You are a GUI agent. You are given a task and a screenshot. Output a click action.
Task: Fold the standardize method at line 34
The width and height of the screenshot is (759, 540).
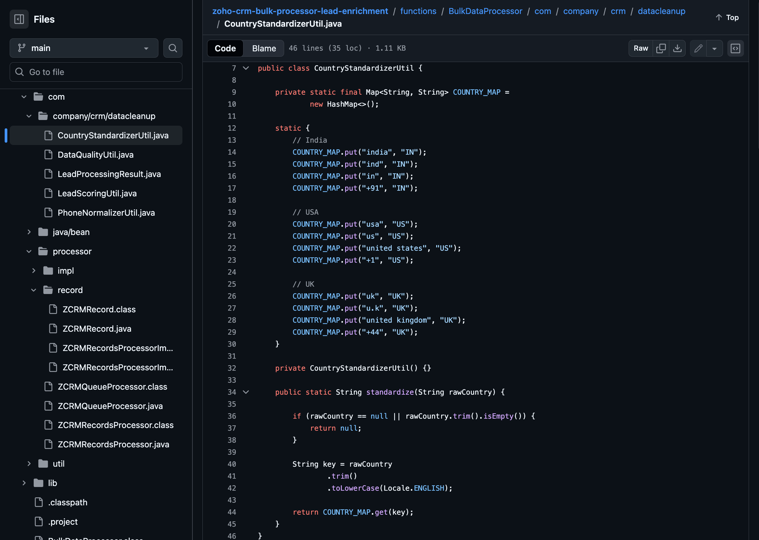246,392
